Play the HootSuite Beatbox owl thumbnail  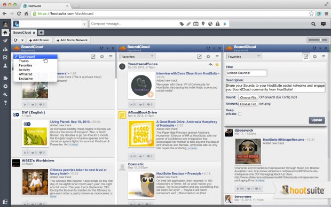click(x=141, y=185)
